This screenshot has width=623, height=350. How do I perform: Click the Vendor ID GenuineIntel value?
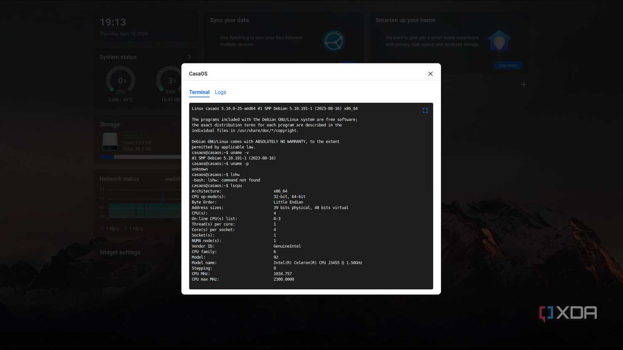click(x=287, y=246)
